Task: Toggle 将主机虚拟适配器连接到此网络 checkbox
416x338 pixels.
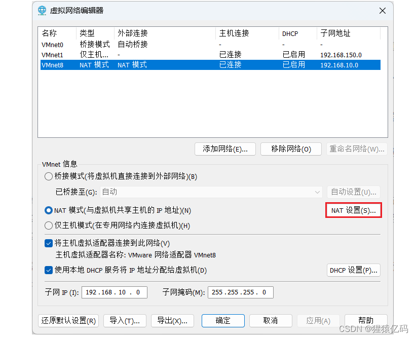Action: [x=49, y=243]
